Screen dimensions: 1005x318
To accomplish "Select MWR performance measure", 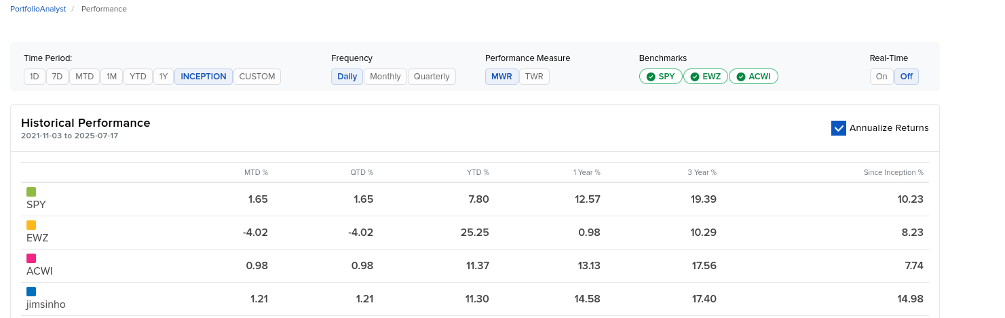I will (501, 77).
